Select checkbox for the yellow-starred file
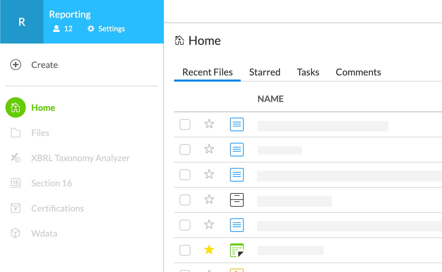 [185, 250]
